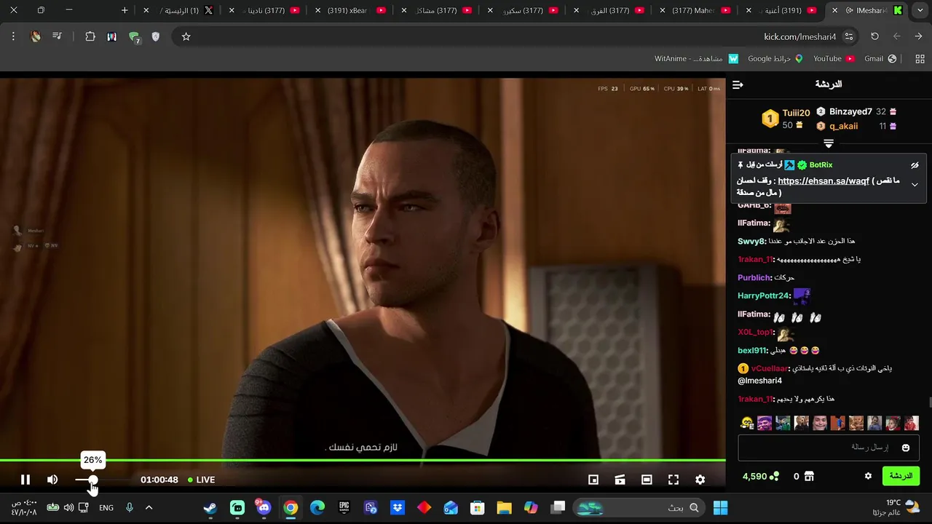Hide the pinned BotRix message
Viewport: 932px width, 524px height.
(x=915, y=165)
